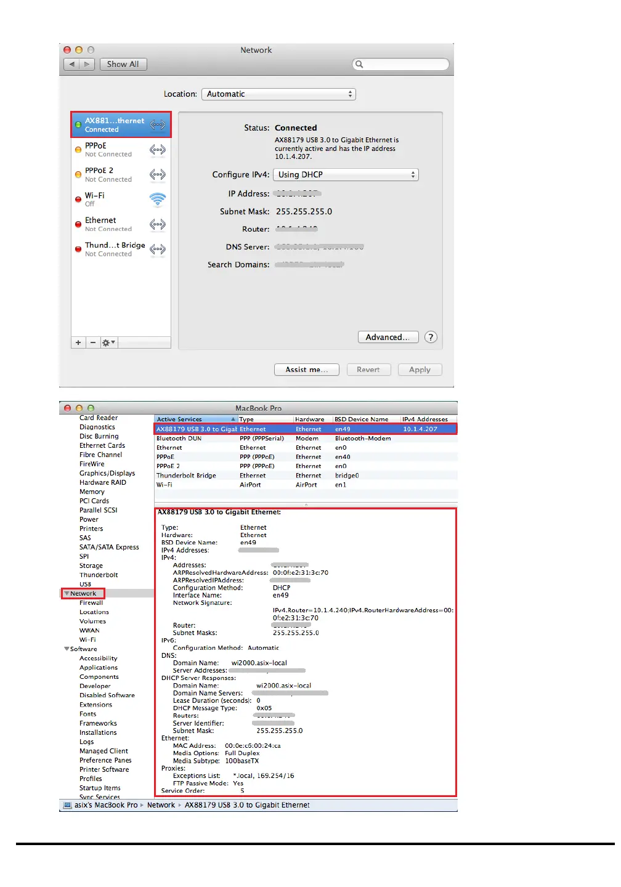The image size is (621, 887).
Task: Click the Ethernet service arrows icon
Action: point(158,224)
